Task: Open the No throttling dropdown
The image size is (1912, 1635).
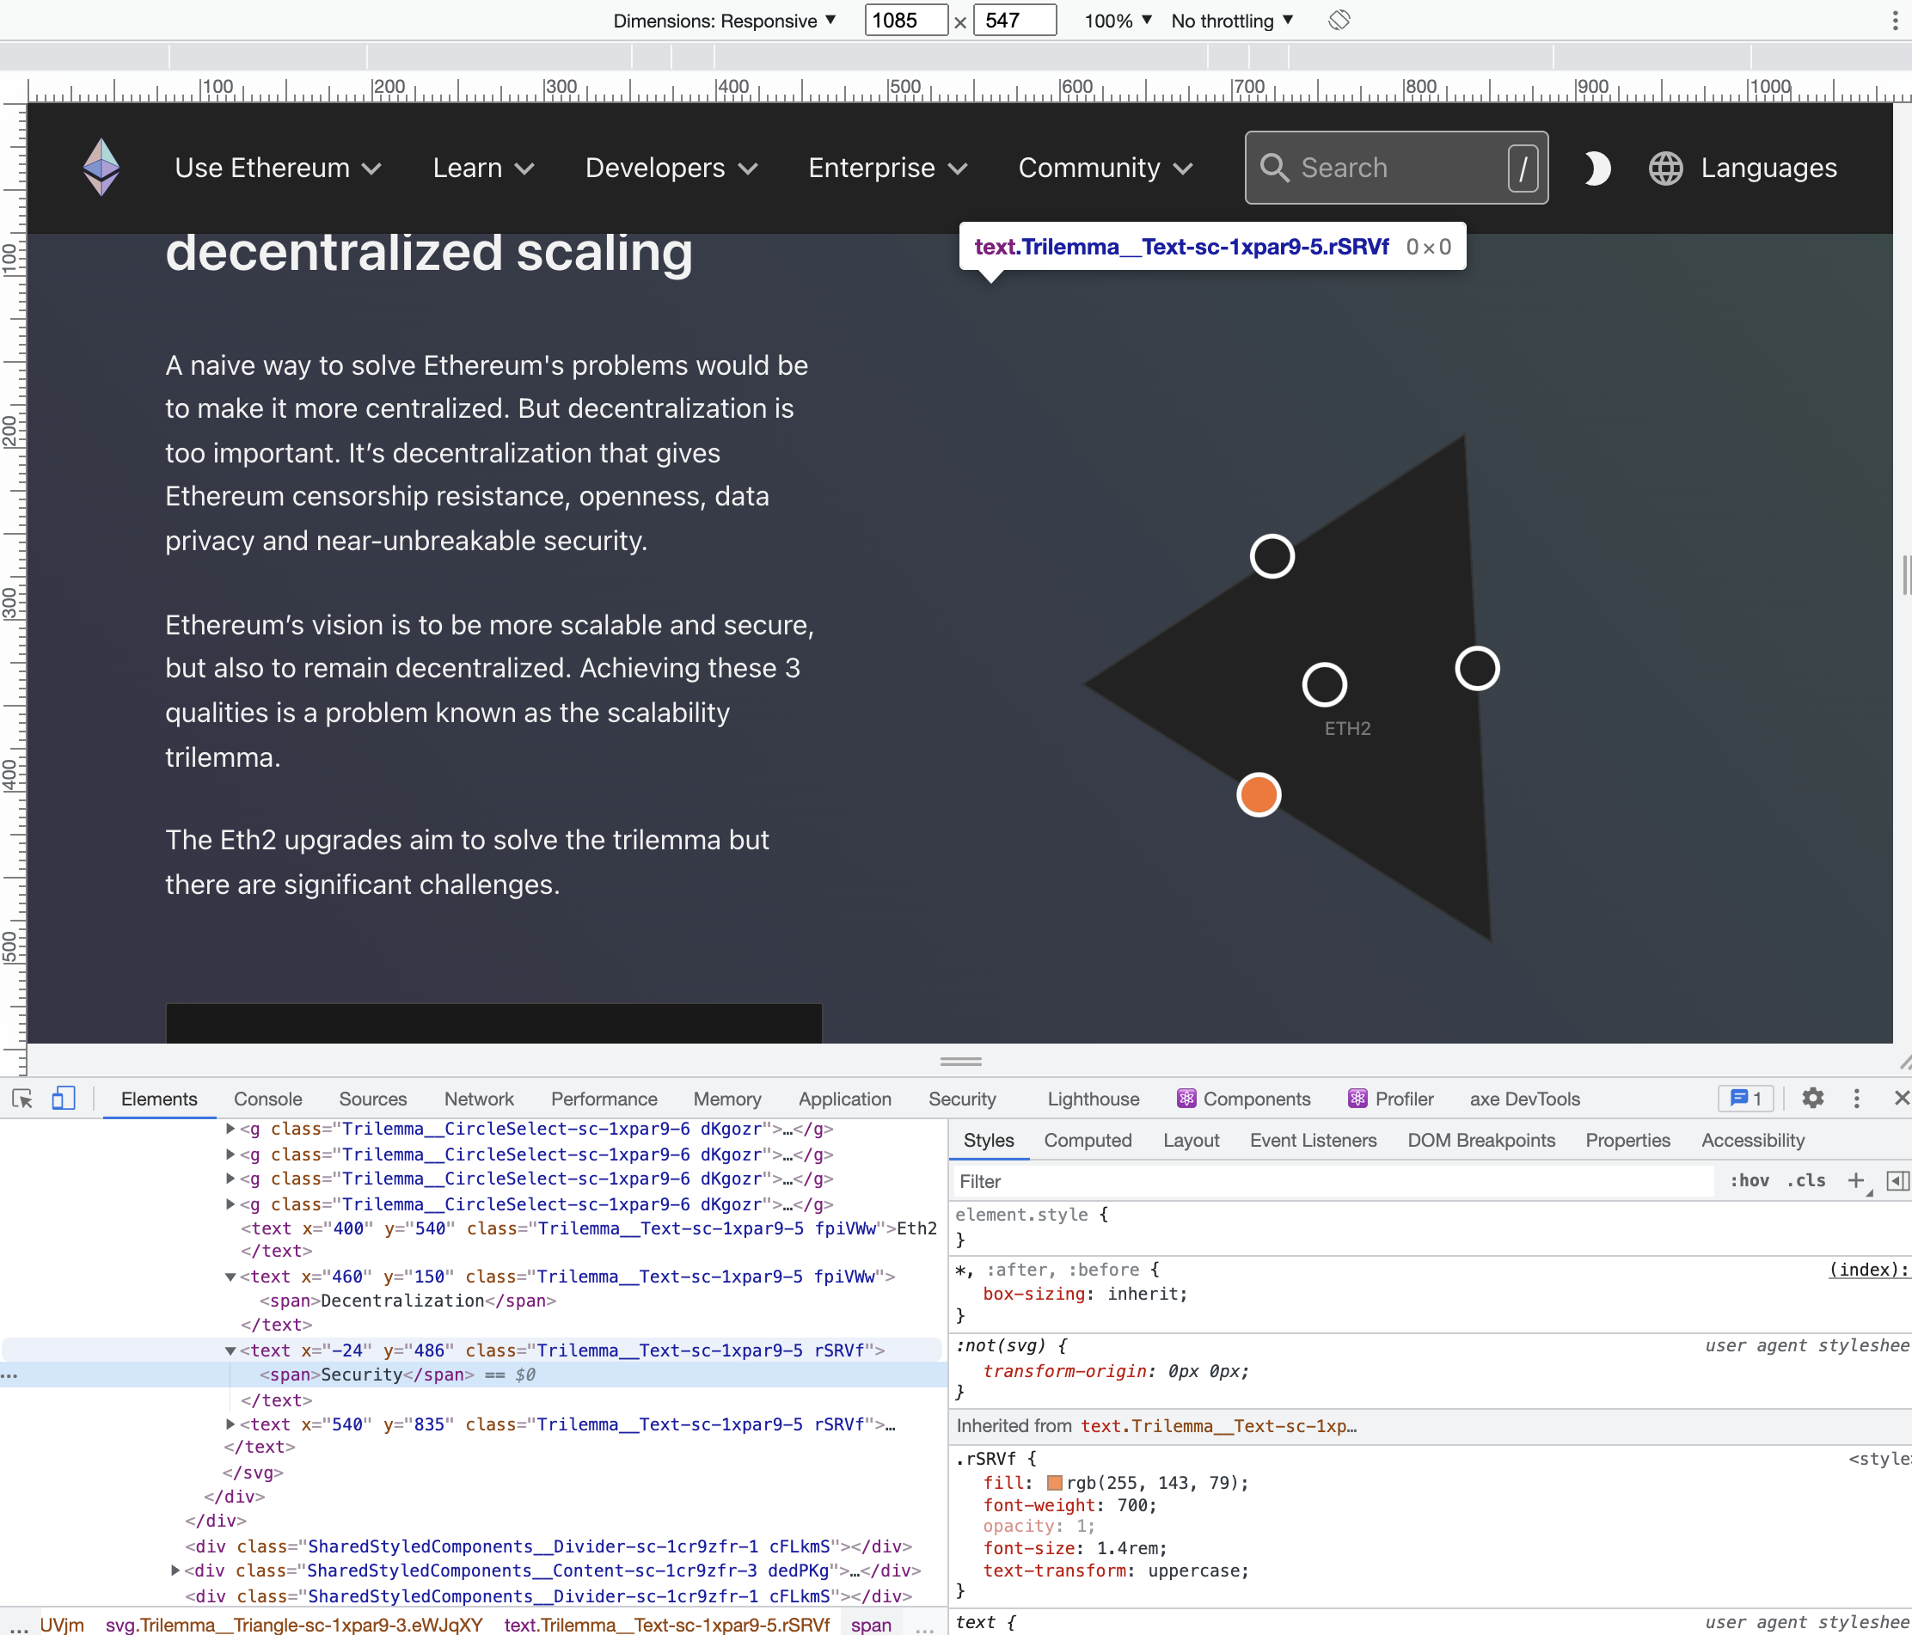Action: point(1232,21)
